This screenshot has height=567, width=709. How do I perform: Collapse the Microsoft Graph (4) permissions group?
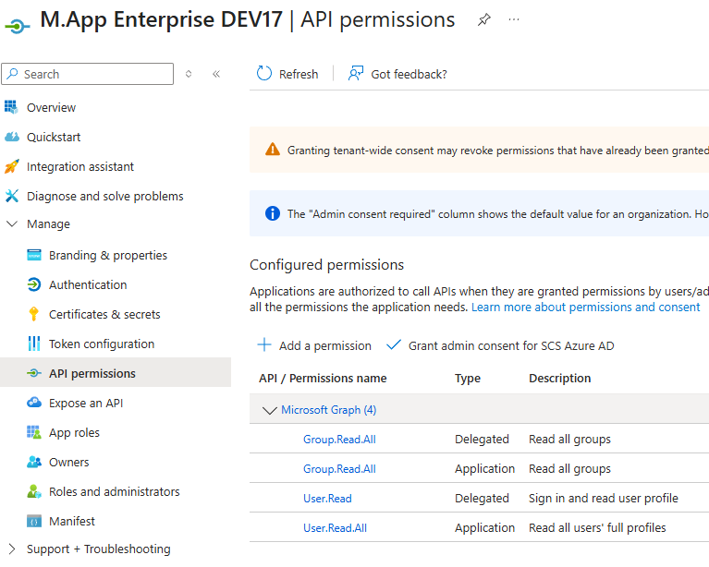point(270,410)
